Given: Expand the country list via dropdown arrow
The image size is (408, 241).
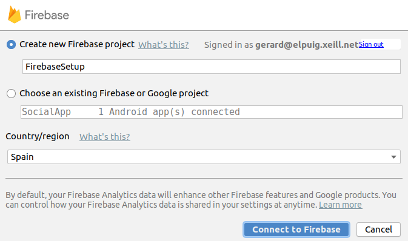Looking at the screenshot, I should (x=393, y=157).
